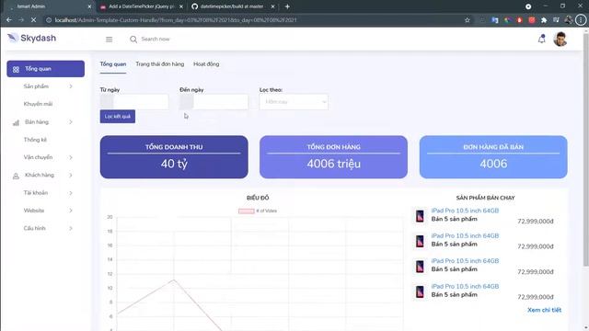Screen dimensions: 589x331
Task: Go back using the browser back arrow
Action: click(x=9, y=20)
